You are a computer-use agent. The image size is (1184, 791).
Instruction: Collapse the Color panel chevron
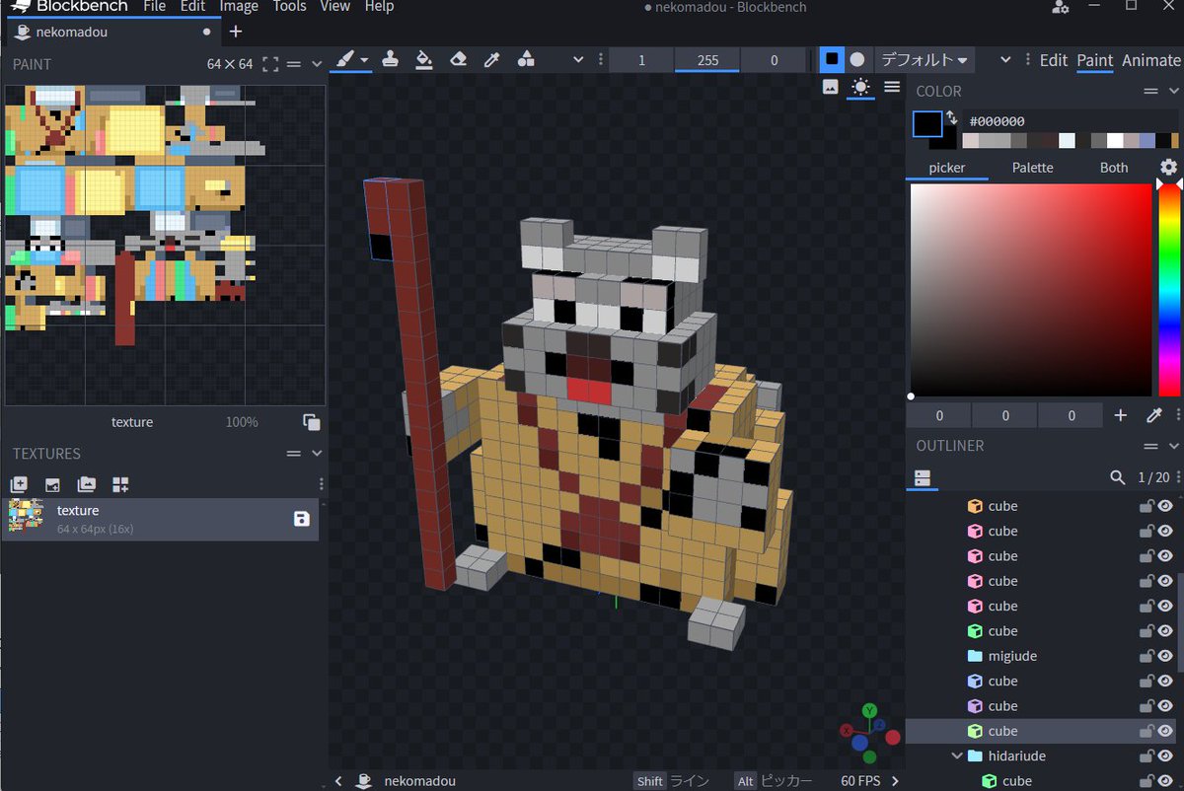pos(1172,91)
